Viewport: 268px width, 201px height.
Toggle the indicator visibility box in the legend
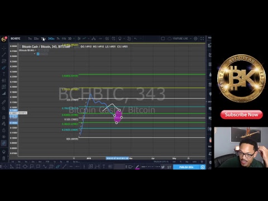[38, 54]
